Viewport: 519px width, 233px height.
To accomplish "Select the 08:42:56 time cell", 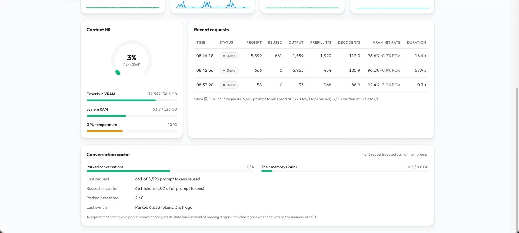I will pos(205,70).
